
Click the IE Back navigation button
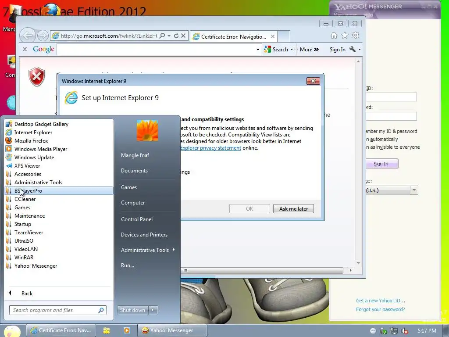[28, 36]
